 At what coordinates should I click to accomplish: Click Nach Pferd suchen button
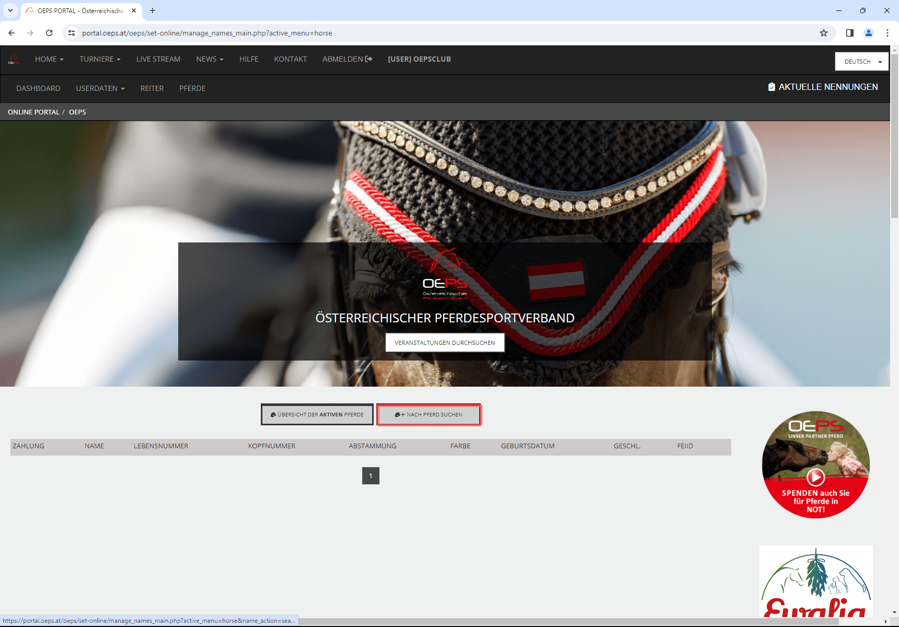429,415
